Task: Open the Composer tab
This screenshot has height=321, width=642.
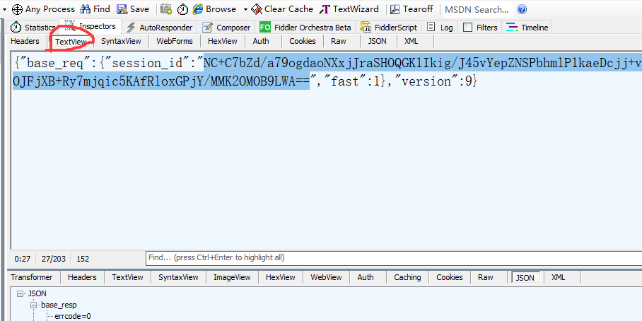Action: pyautogui.click(x=227, y=28)
